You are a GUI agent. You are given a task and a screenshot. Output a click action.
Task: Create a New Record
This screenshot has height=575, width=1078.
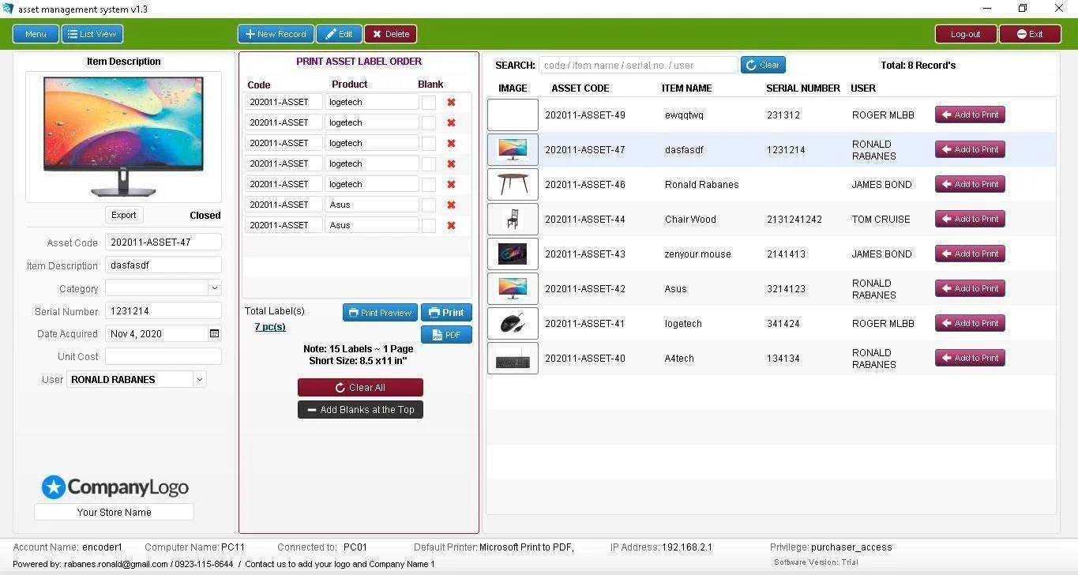pos(276,34)
